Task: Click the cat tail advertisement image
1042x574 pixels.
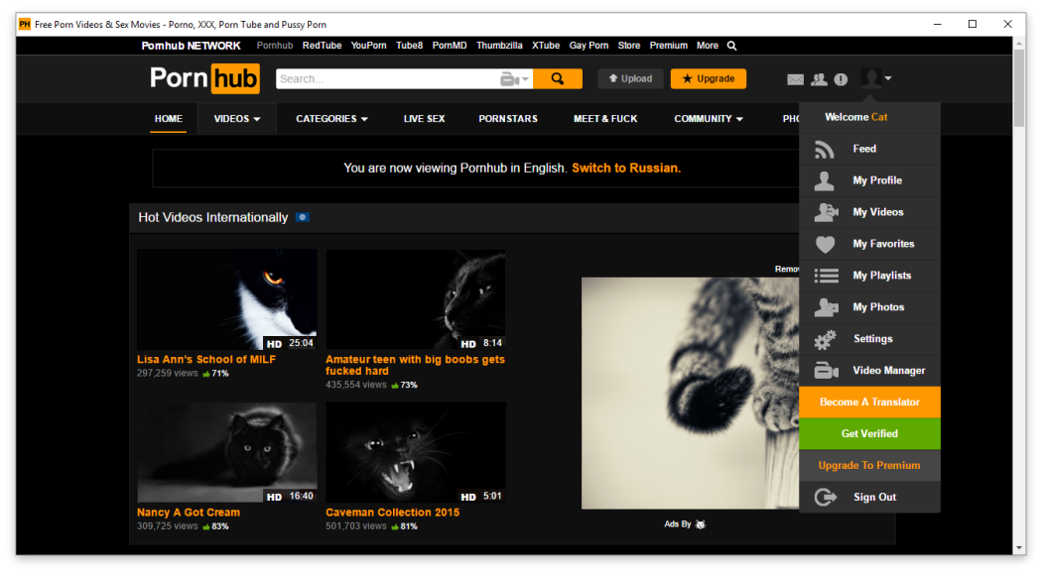Action: pyautogui.click(x=691, y=394)
